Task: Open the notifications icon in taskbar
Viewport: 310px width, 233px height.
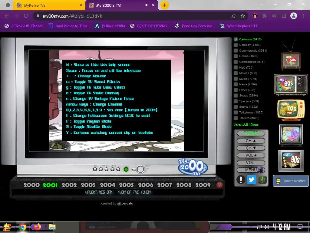Action: (300, 227)
